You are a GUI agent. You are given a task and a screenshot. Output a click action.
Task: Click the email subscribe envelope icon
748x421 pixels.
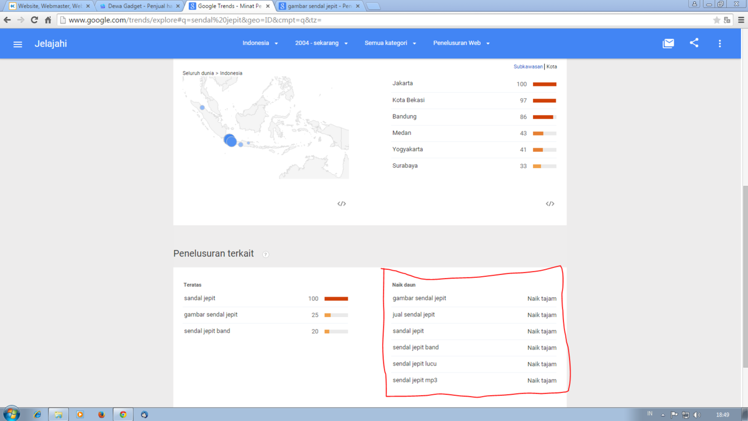coord(668,43)
